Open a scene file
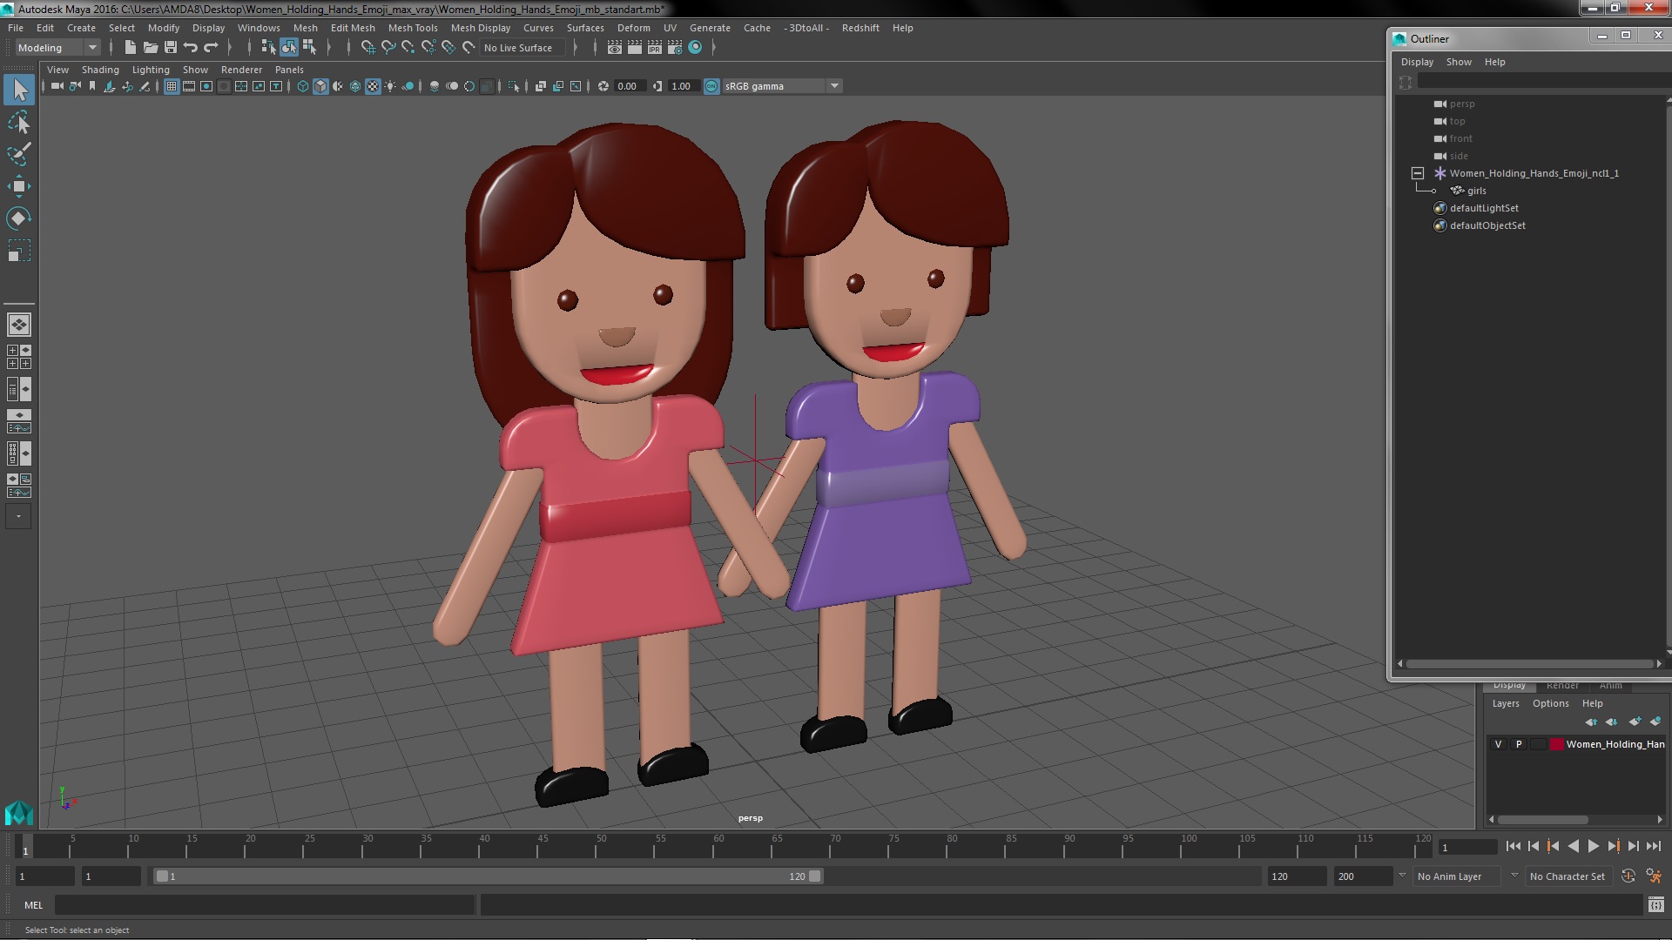Viewport: 1672px width, 940px height. (x=150, y=48)
